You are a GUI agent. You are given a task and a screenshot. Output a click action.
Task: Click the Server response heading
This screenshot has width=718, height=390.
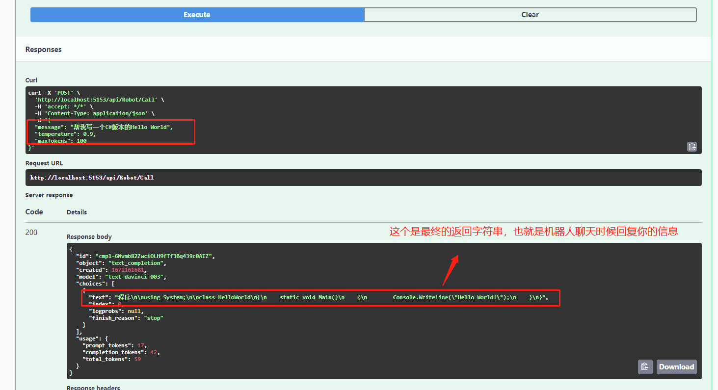(49, 195)
